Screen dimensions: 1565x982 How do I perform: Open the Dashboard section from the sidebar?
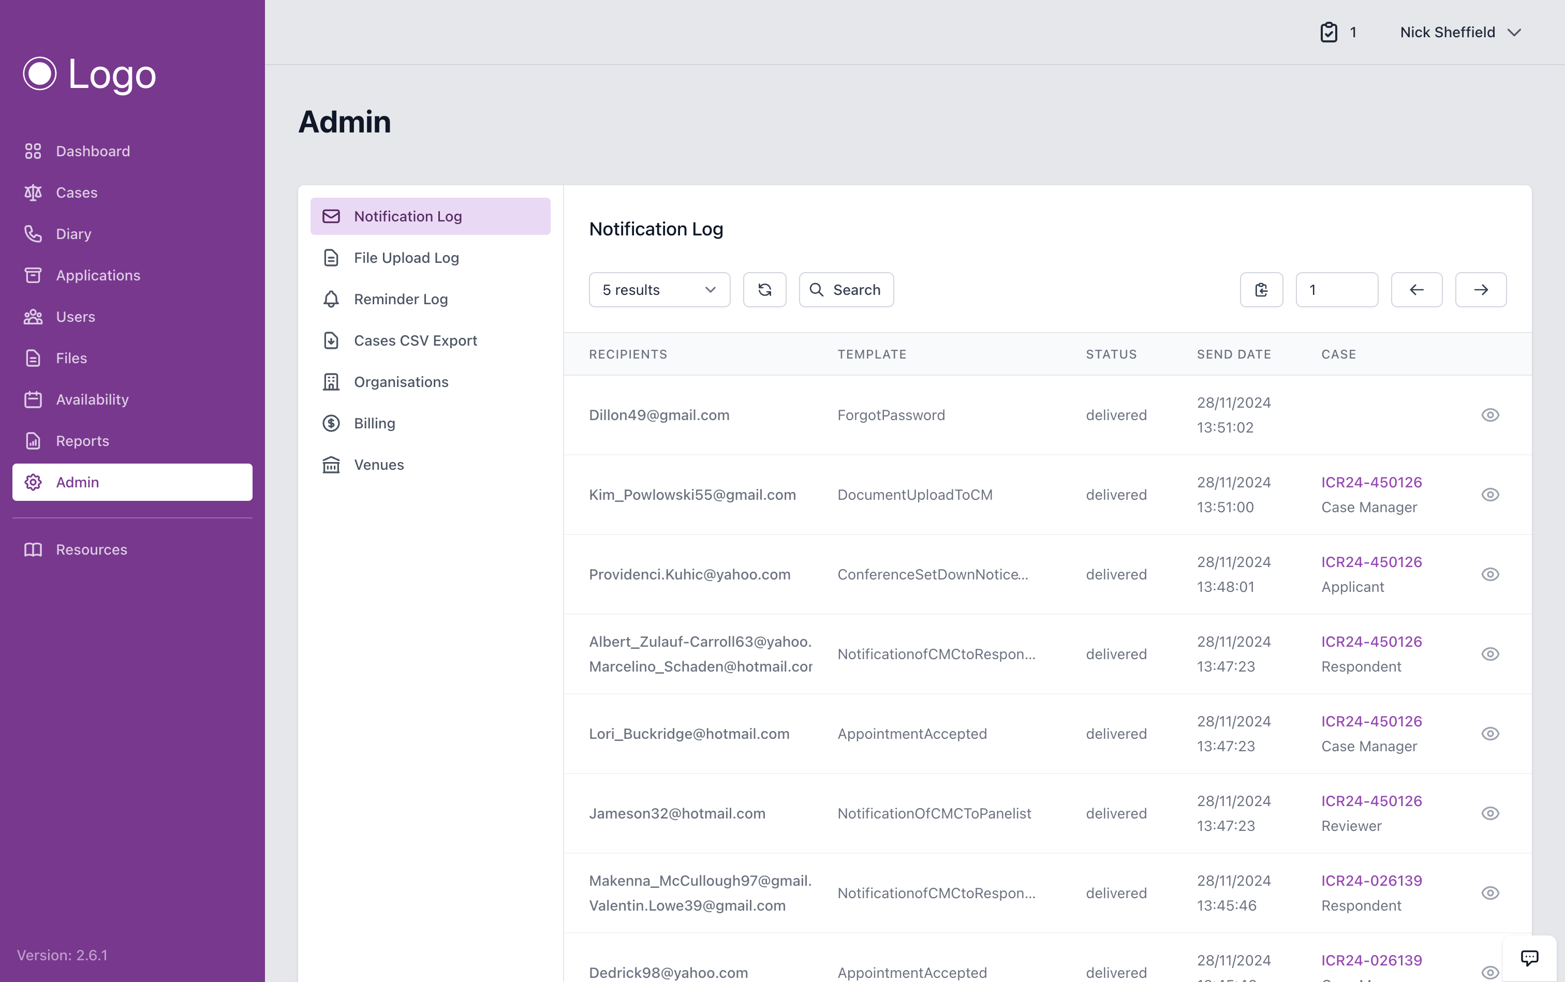pos(94,151)
